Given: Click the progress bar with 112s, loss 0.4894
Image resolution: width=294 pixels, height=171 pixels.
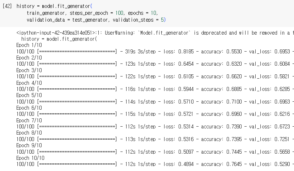Looking at the screenshot, I should coord(77,164).
